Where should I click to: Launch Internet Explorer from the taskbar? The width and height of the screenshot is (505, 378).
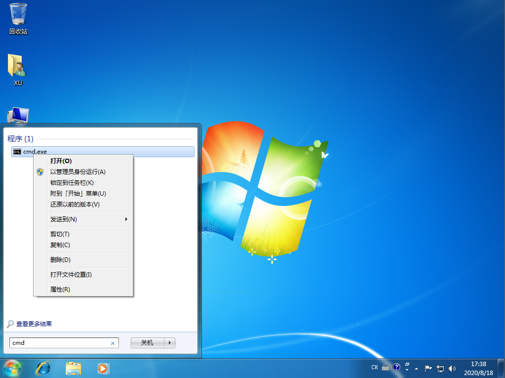43,368
